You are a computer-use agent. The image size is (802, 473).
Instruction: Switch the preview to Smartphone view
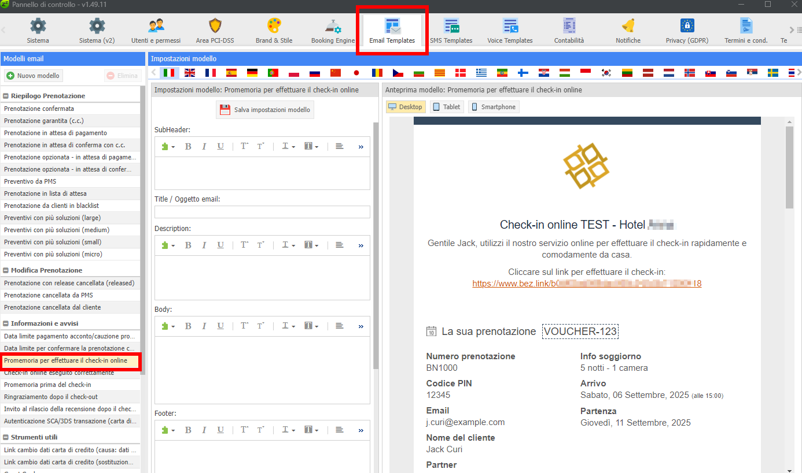[493, 107]
